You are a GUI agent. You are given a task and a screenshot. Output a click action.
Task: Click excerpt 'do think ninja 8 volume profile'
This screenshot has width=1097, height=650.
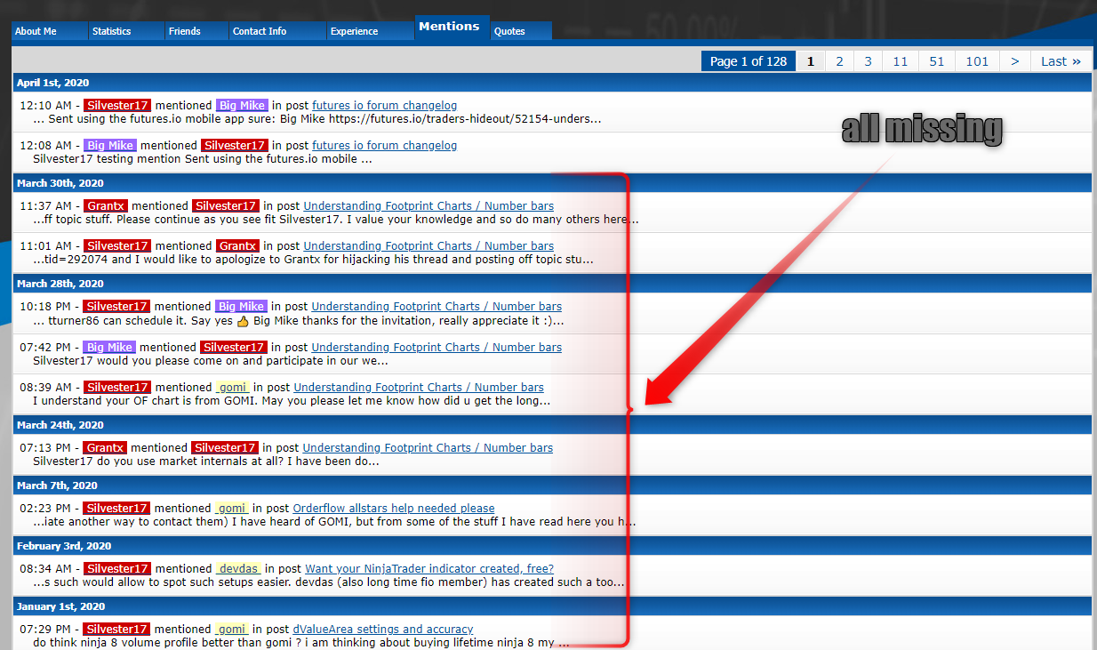[301, 642]
